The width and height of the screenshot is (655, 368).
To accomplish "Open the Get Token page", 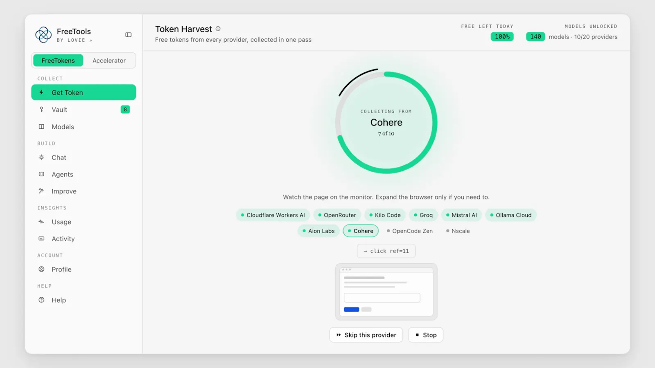I will tap(84, 92).
